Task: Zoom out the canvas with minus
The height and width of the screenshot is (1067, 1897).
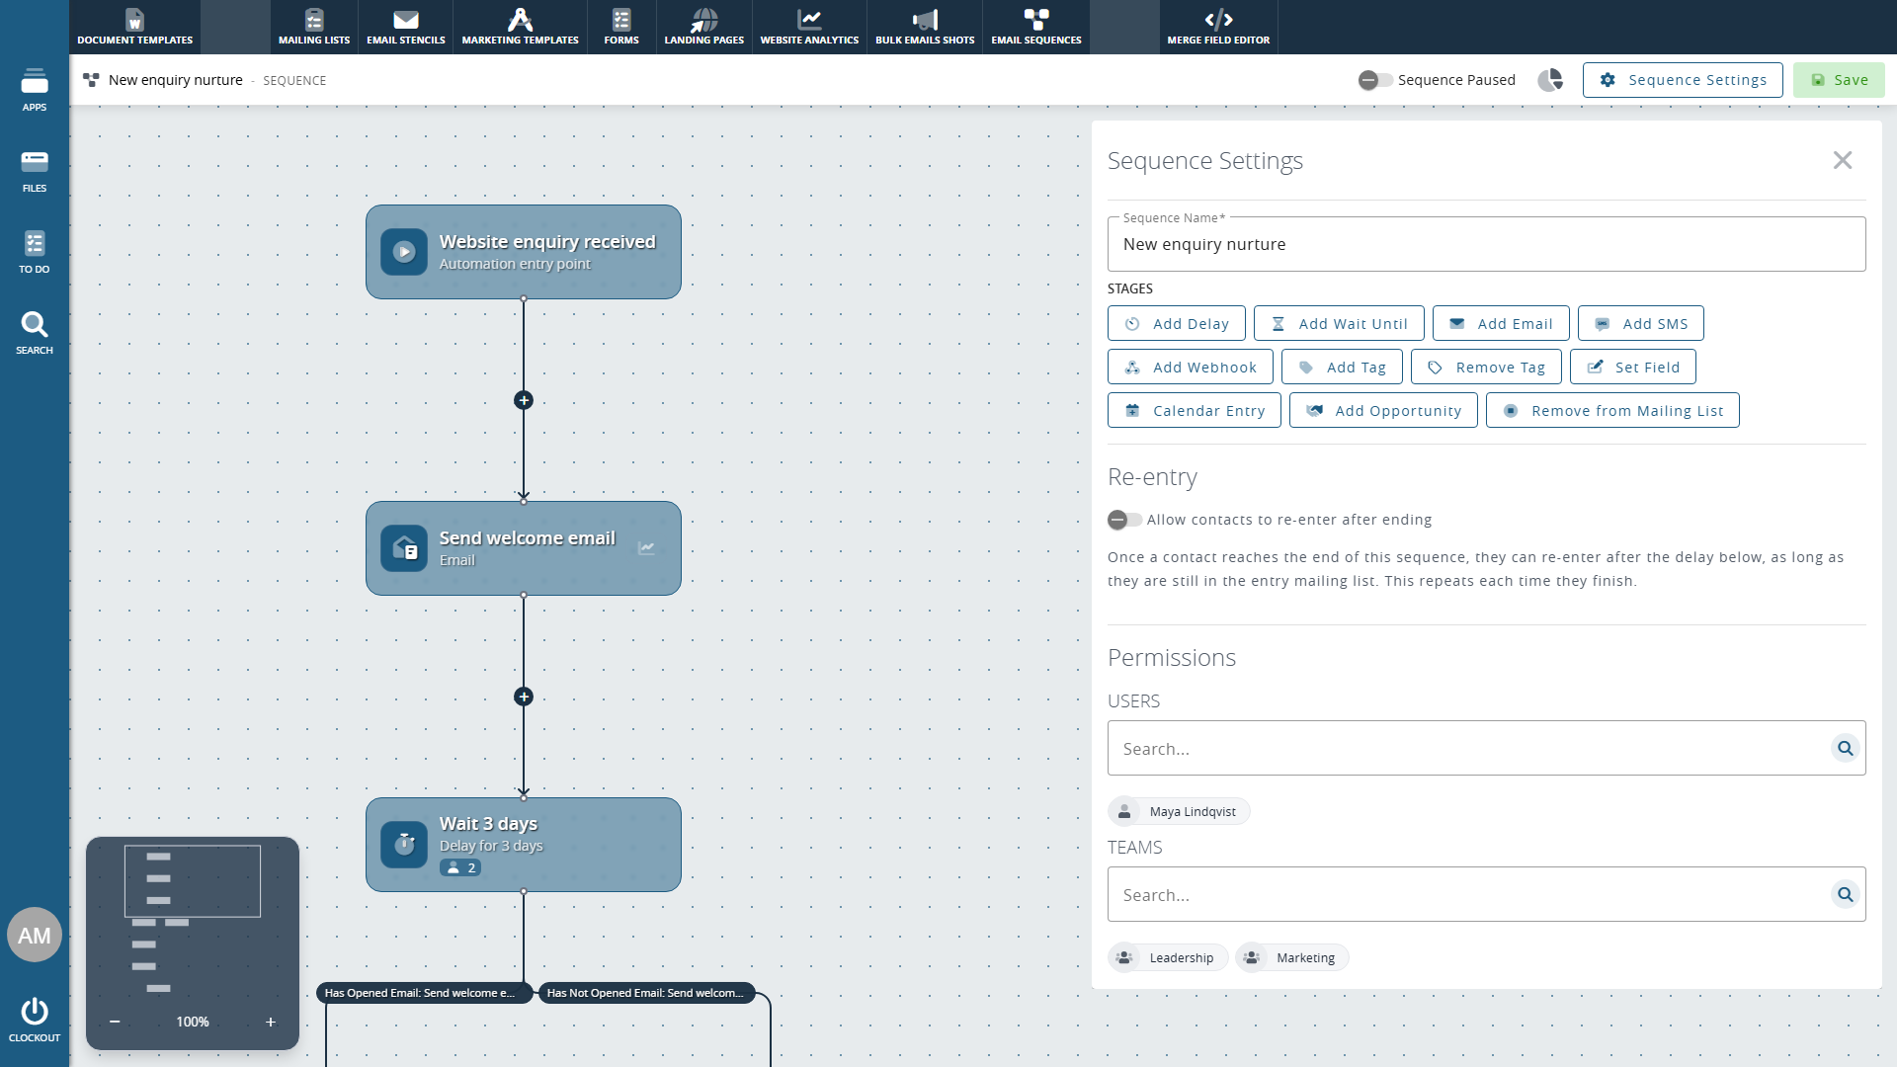Action: click(115, 1022)
